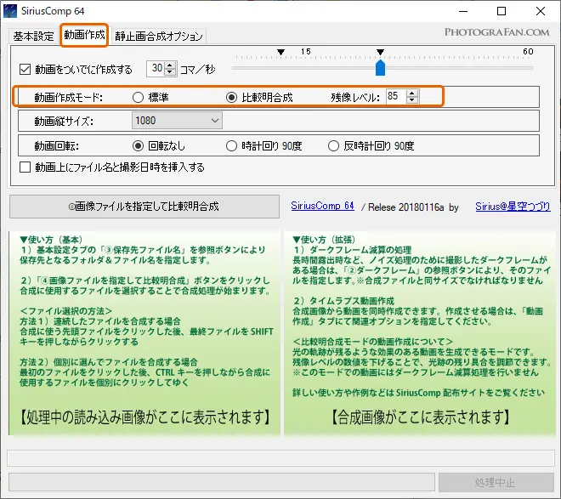The image size is (561, 499).
Task: Click the 動画作成モード: label
Action: click(x=68, y=97)
